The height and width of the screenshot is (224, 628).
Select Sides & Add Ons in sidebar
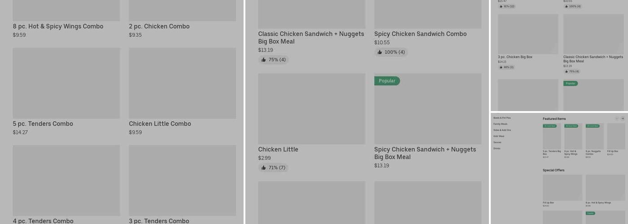pos(502,130)
